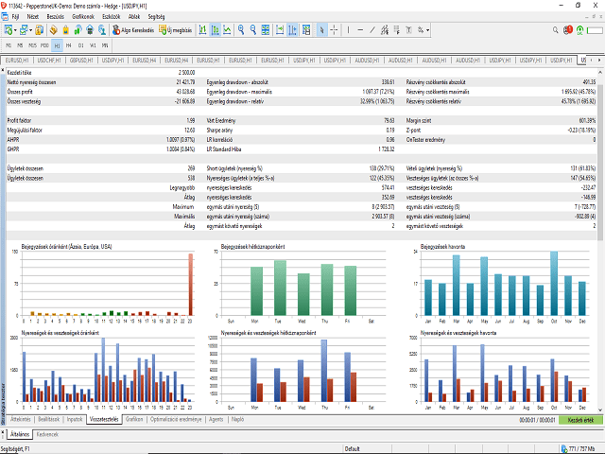605x454 pixels.
Task: Open the Eszközök menu
Action: coord(109,17)
